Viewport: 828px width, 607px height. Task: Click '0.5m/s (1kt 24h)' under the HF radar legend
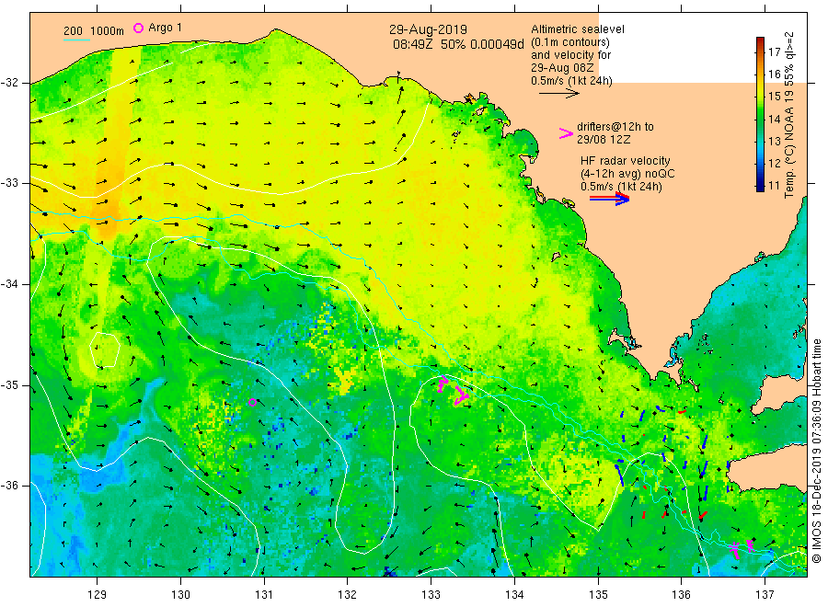click(x=621, y=187)
